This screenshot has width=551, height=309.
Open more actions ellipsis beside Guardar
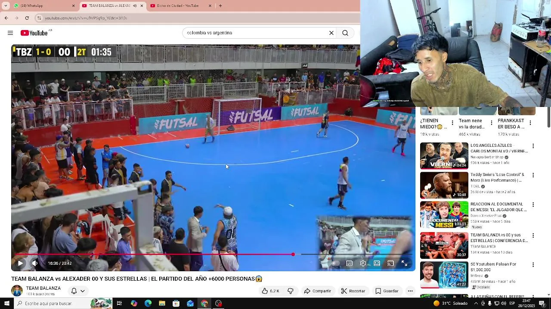(x=410, y=291)
